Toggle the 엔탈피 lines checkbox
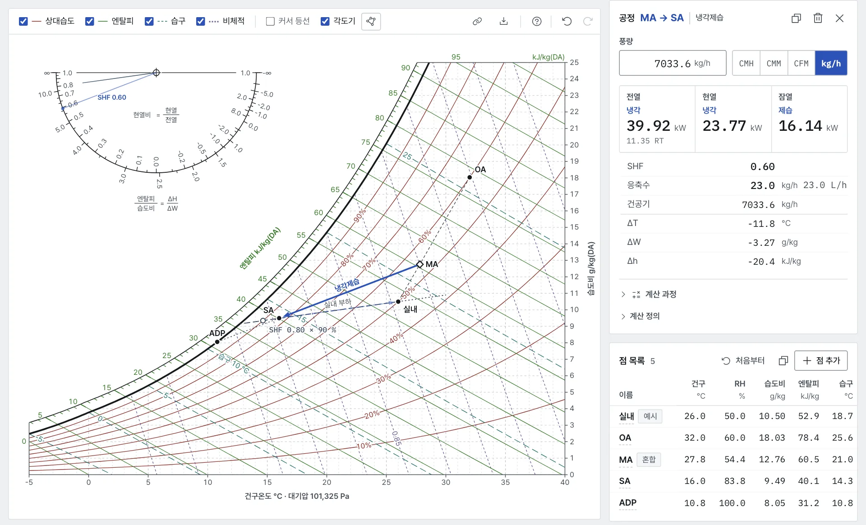The height and width of the screenshot is (525, 866). 90,21
